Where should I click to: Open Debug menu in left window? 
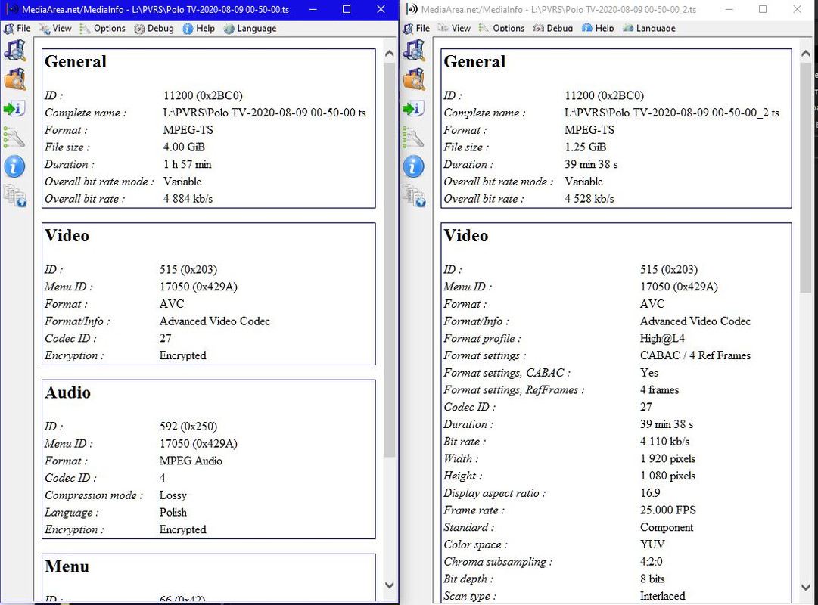[154, 28]
